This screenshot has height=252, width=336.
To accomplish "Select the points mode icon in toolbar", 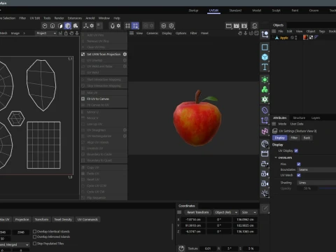I will pyautogui.click(x=45, y=26).
